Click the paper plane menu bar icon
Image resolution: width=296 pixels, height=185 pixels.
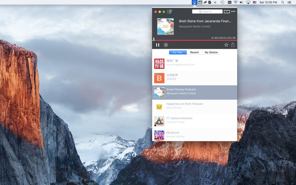point(205,2)
